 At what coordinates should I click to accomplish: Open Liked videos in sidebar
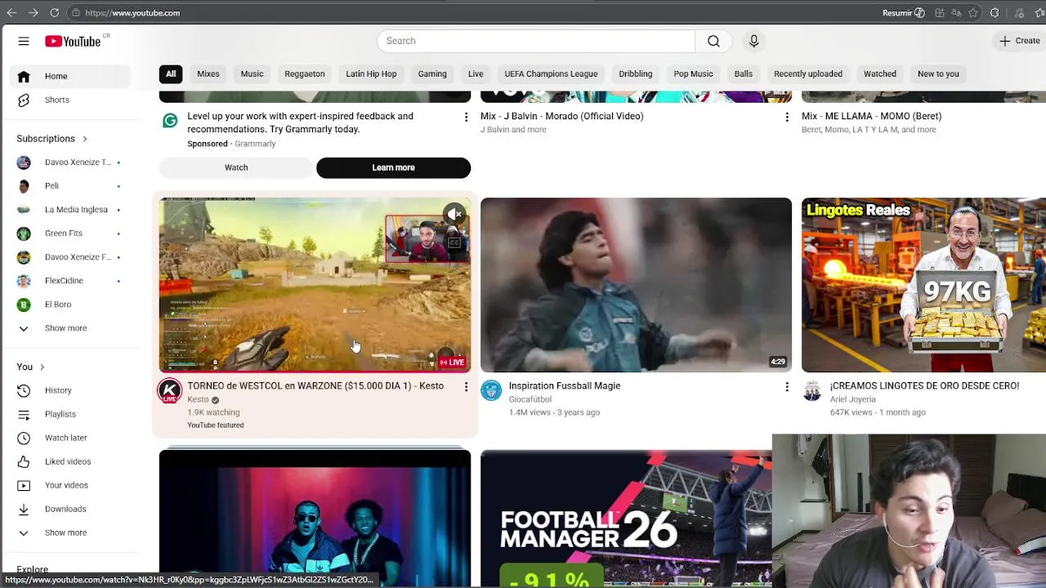tap(69, 461)
